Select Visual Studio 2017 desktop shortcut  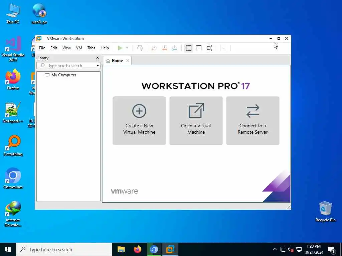point(13,49)
